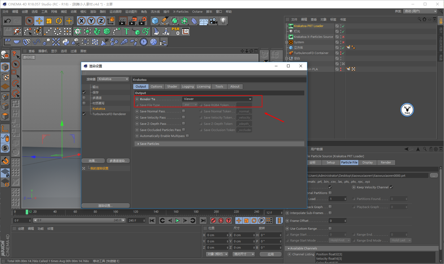Click the 应用 apply button
The width and height of the screenshot is (444, 264).
tap(271, 254)
